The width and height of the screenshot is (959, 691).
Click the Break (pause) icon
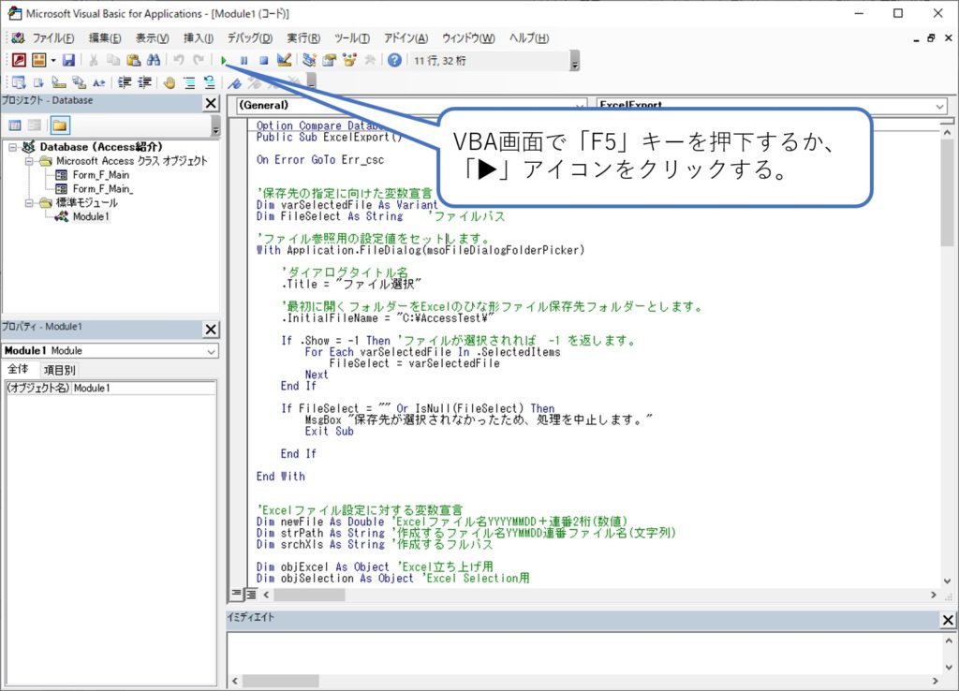tap(243, 60)
